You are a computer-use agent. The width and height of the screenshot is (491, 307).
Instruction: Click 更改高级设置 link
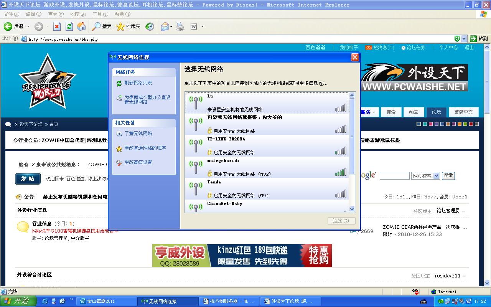138,162
